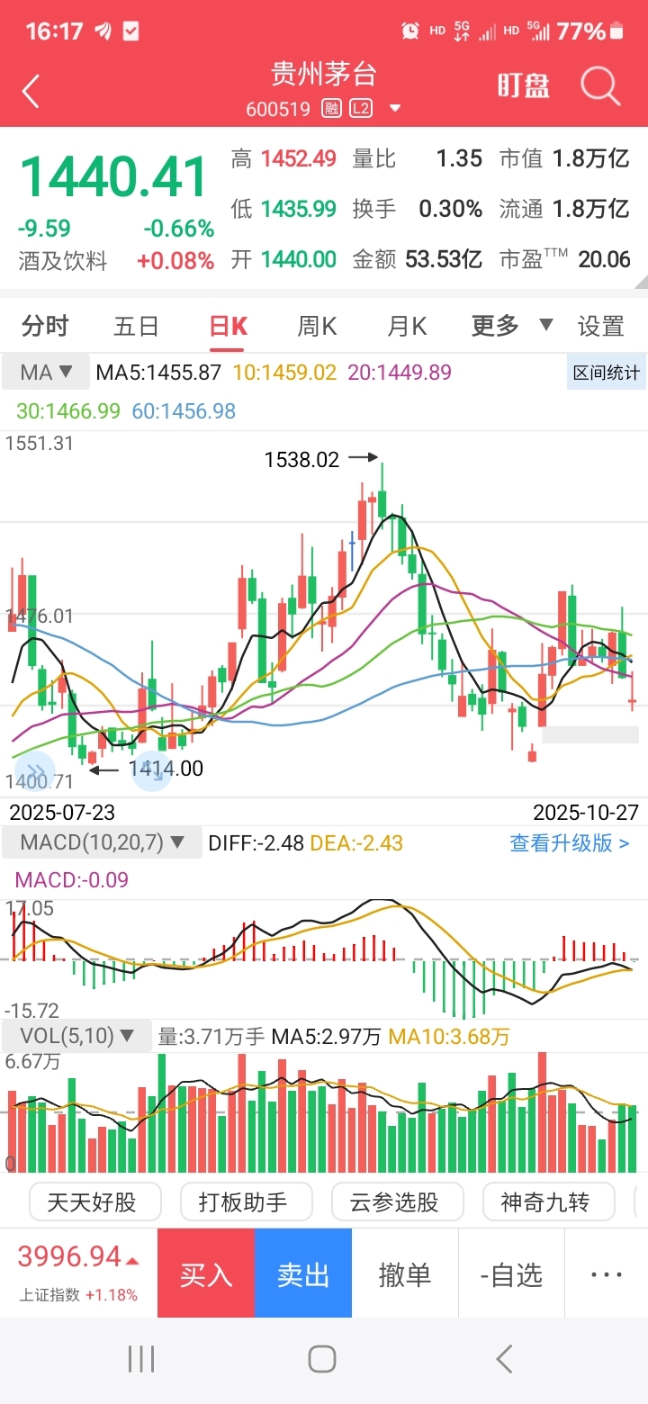Open the MACD(10,20,7) indicator dropdown
Image resolution: width=648 pixels, height=1404 pixels.
(102, 843)
